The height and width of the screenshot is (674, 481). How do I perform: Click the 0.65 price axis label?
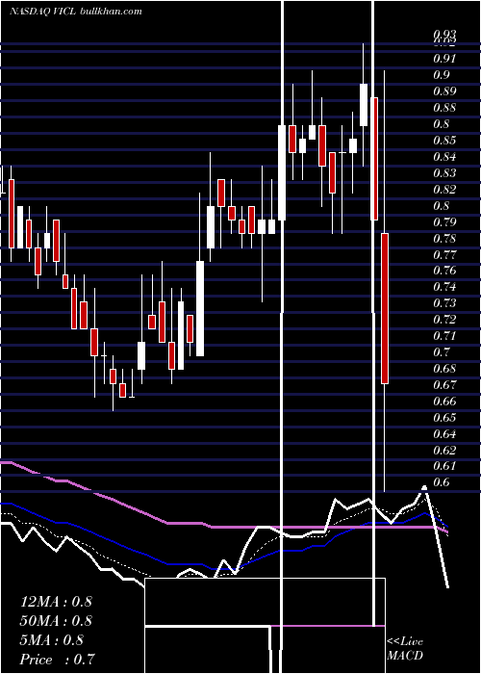pos(444,417)
